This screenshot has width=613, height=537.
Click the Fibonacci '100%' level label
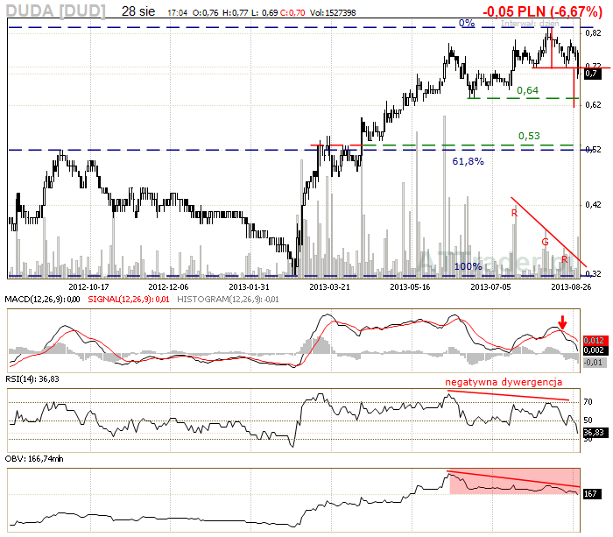pyautogui.click(x=468, y=266)
